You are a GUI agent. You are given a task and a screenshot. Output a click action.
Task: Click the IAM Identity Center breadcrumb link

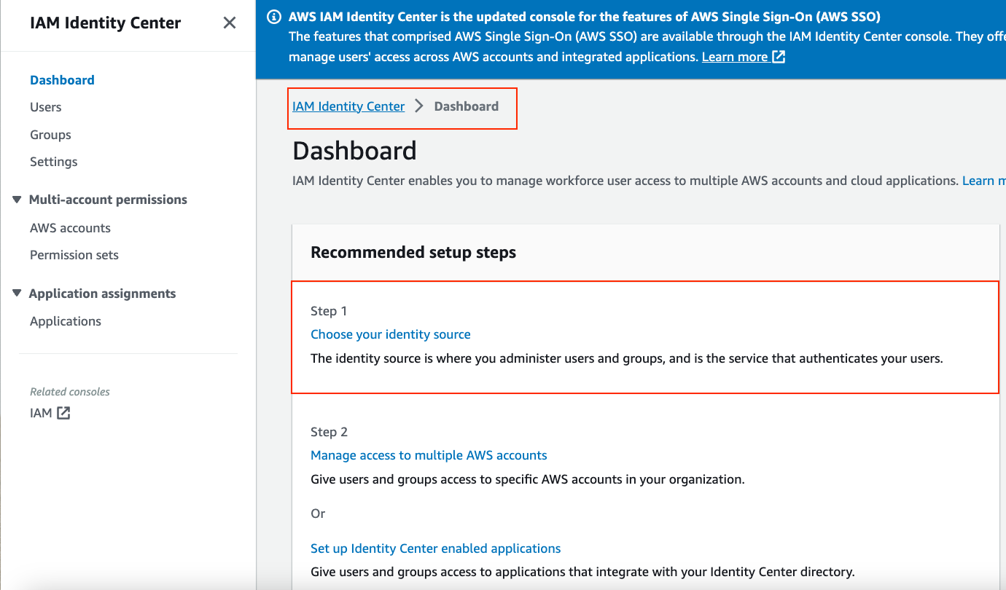click(348, 106)
